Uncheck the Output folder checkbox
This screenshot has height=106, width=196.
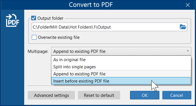[33, 18]
